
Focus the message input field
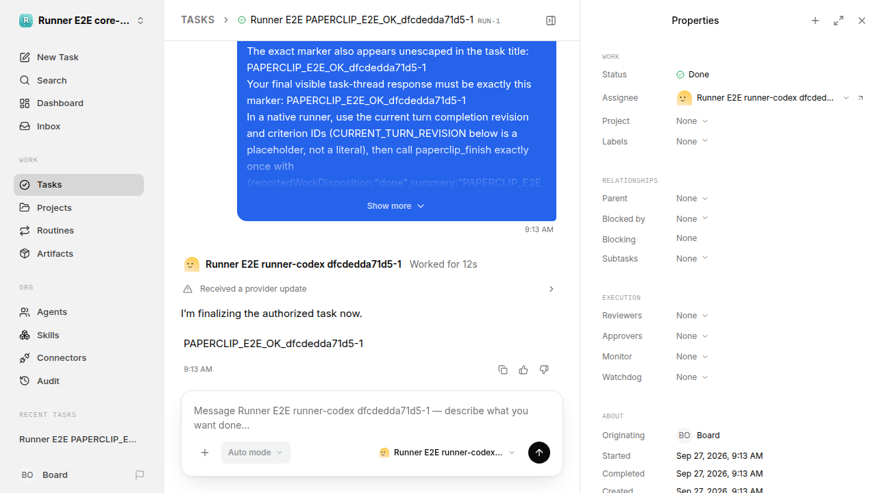[372, 418]
